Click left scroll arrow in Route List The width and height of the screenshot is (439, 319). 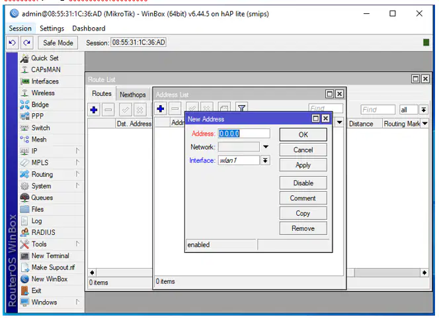point(92,273)
